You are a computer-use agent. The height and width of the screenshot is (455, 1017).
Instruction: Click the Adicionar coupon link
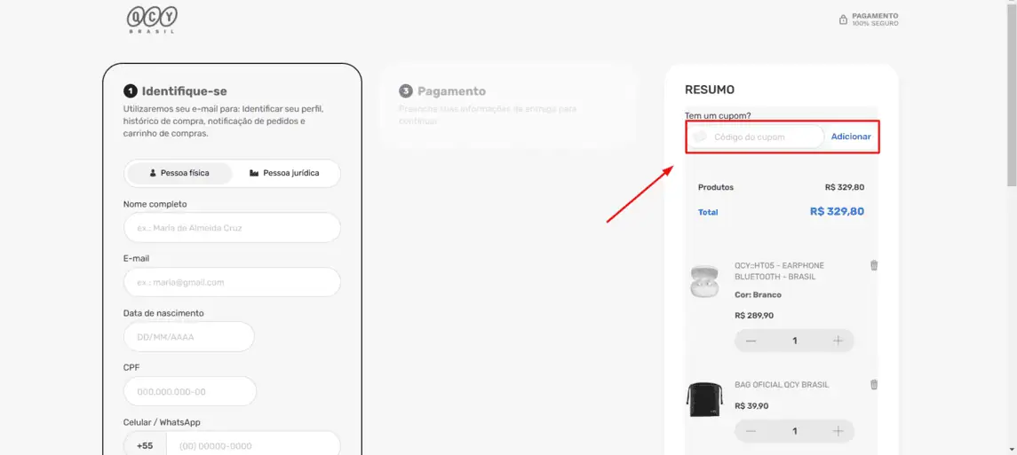(x=851, y=137)
